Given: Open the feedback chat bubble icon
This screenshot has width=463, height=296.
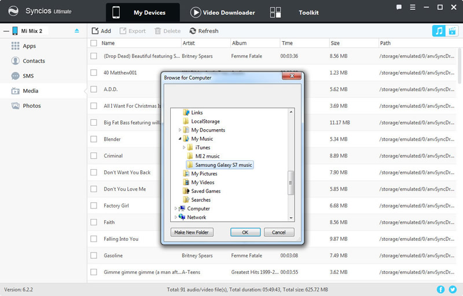Looking at the screenshot, I should tap(399, 7).
